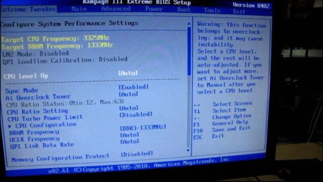Toggle CPU Turbo Power Limit Disabled value
Viewport: 323px width, 182px height.
(x=136, y=114)
